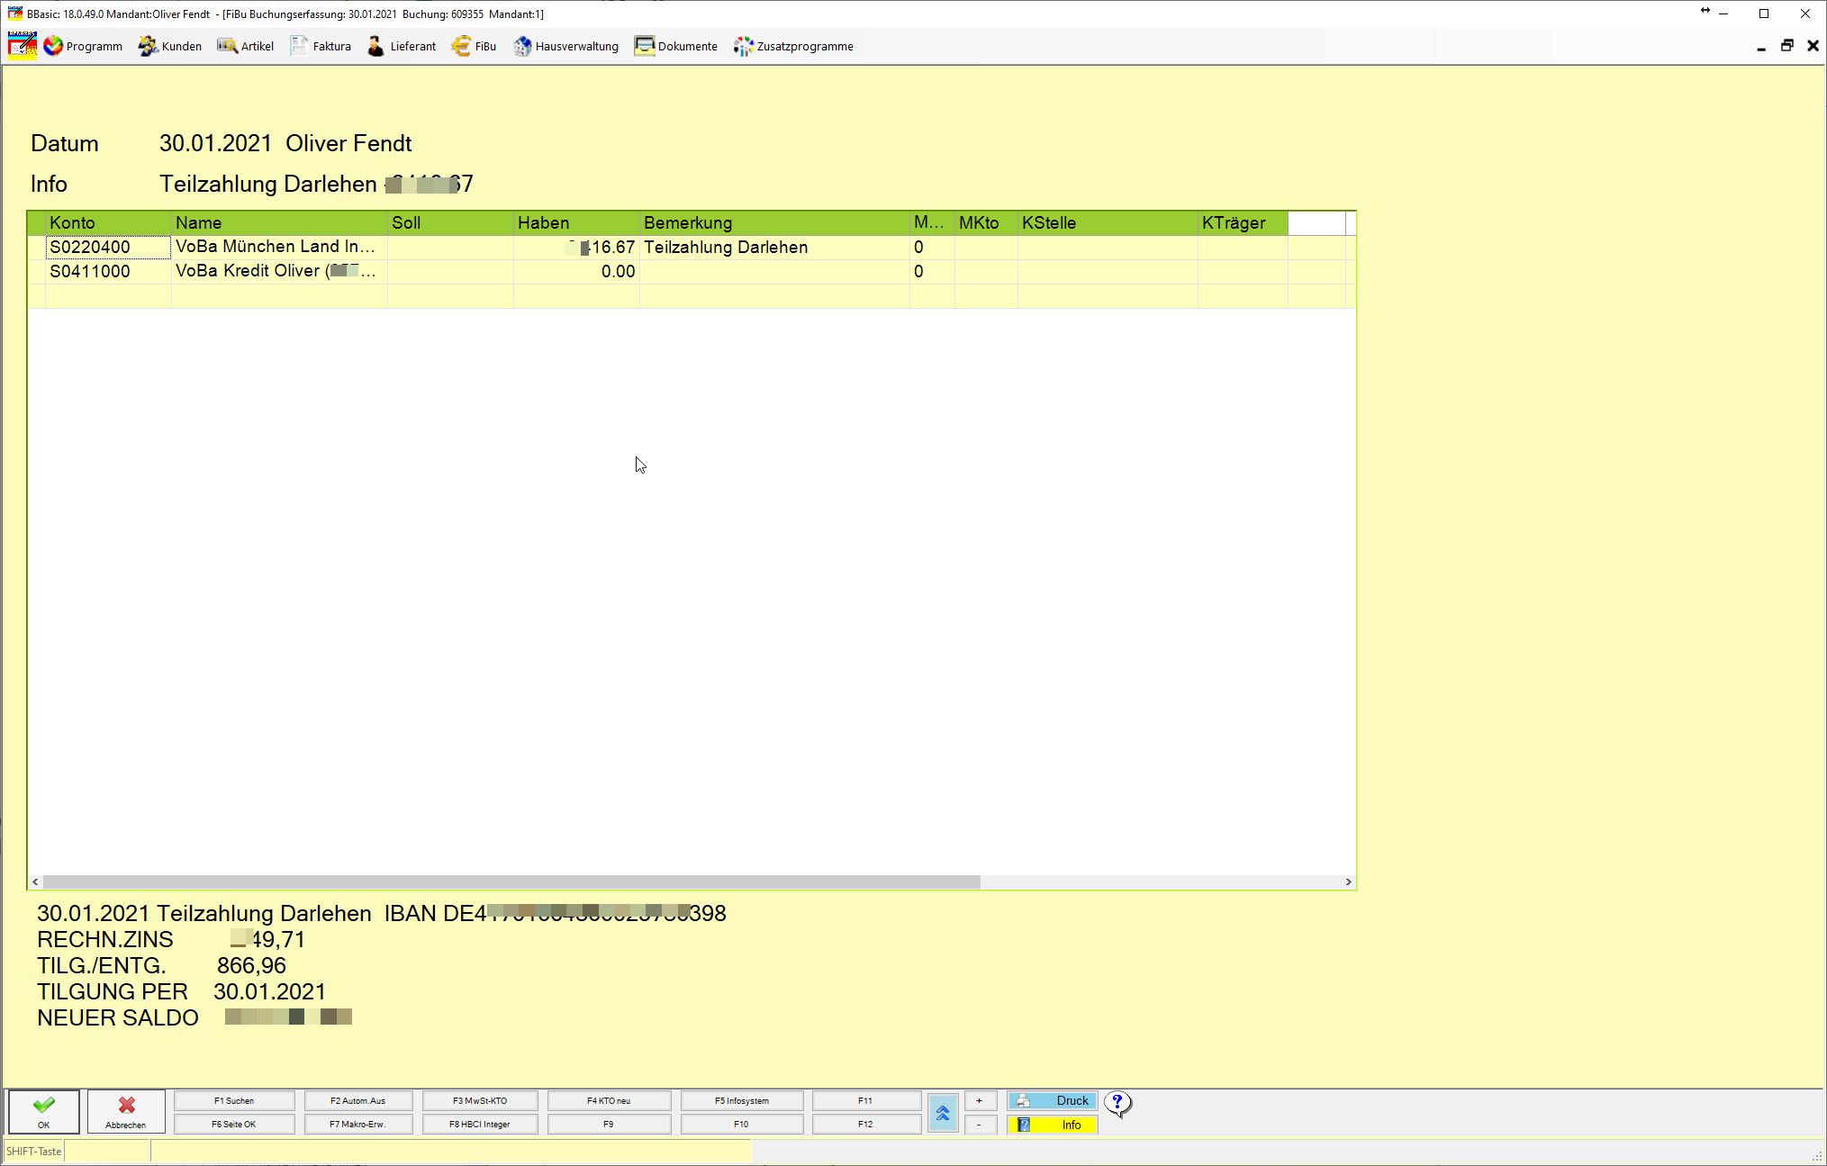The image size is (1827, 1166).
Task: Click the table scroll left arrow
Action: [x=35, y=881]
